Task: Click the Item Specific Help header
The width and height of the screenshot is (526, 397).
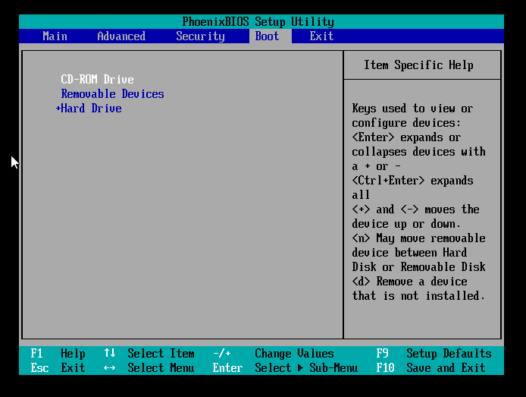Action: 418,65
